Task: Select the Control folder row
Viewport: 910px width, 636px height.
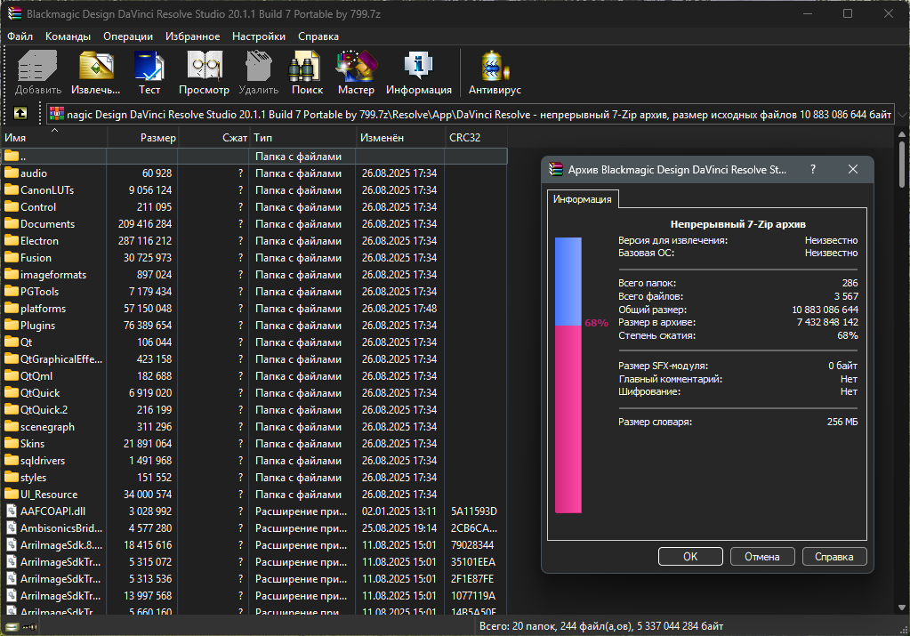Action: (x=254, y=207)
